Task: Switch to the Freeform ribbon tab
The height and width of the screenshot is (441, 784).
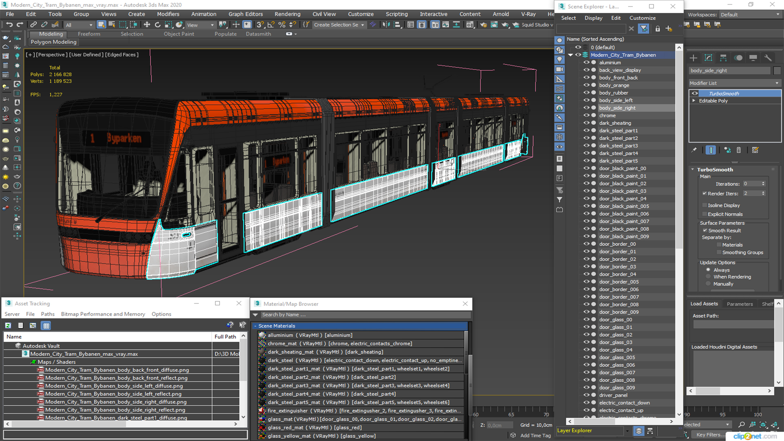Action: (x=89, y=34)
